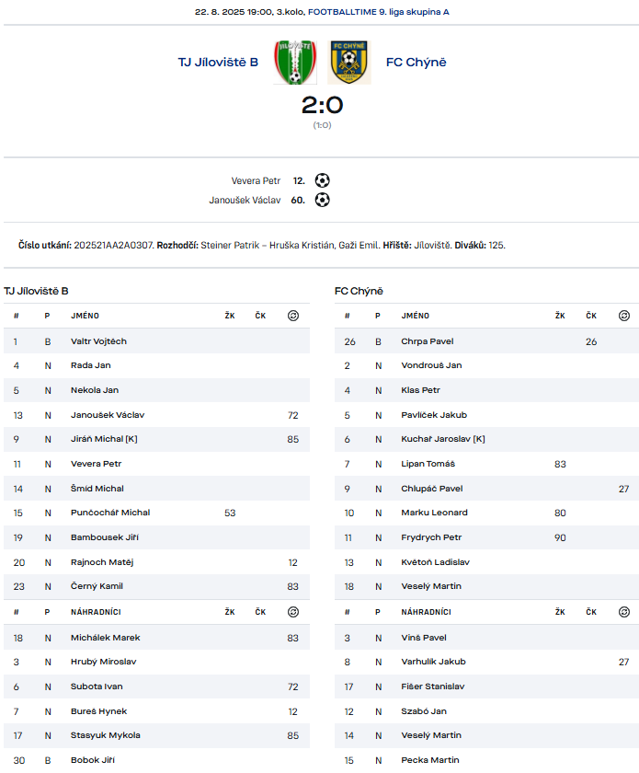Click the FC Chýně club crest
This screenshot has height=773, width=639.
pos(348,63)
